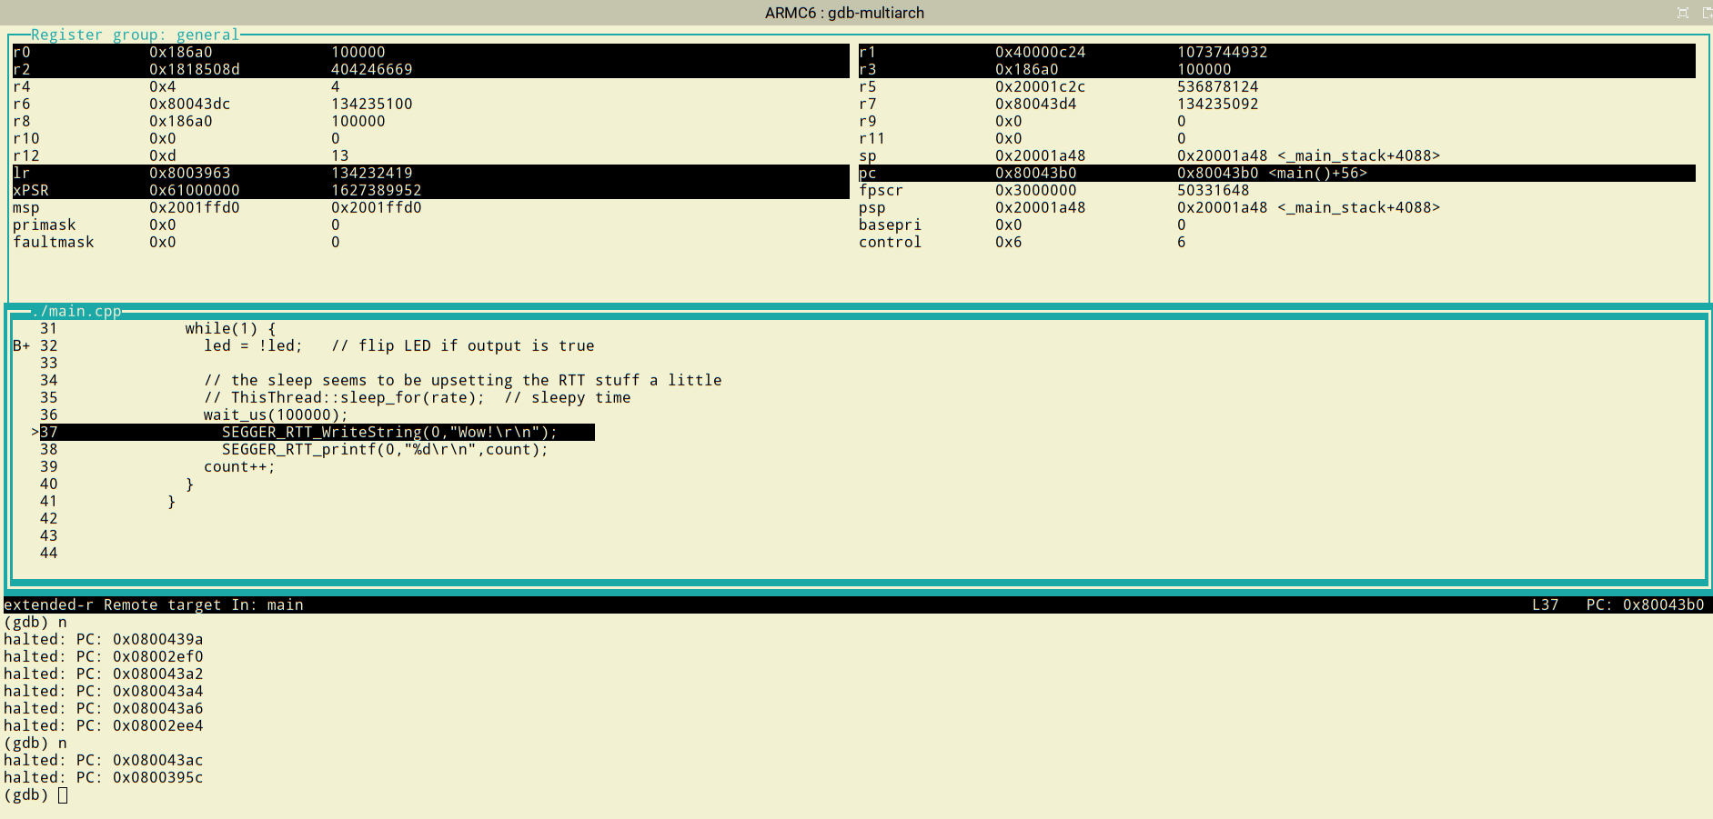Click line number 39 in the source gutter
Viewport: 1713px width, 819px height.
[x=48, y=467]
